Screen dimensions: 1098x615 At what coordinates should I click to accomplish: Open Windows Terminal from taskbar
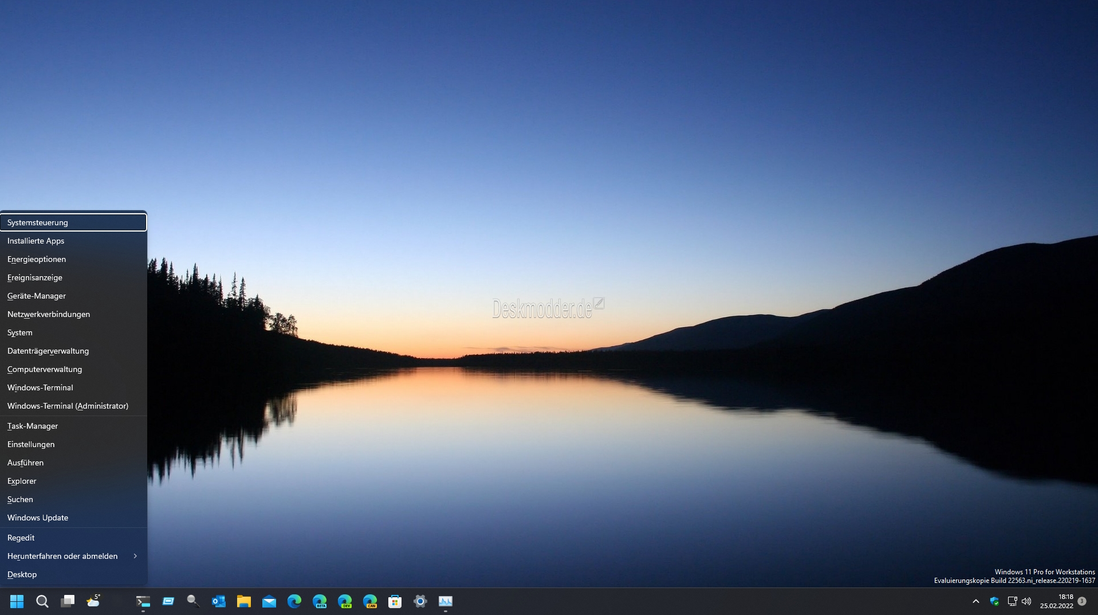pyautogui.click(x=143, y=601)
